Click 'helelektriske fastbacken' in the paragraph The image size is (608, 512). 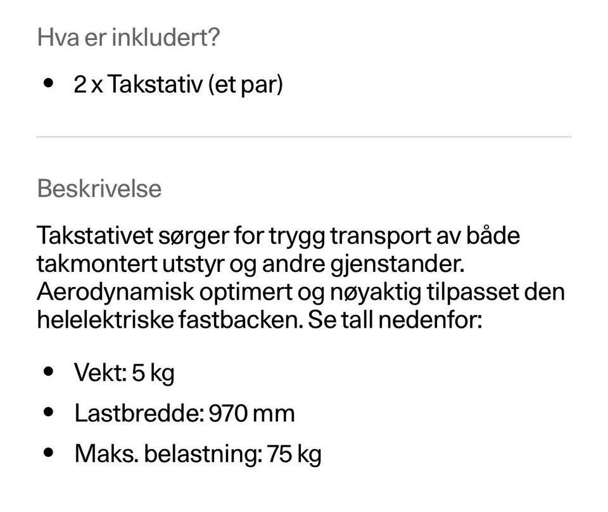(170, 320)
